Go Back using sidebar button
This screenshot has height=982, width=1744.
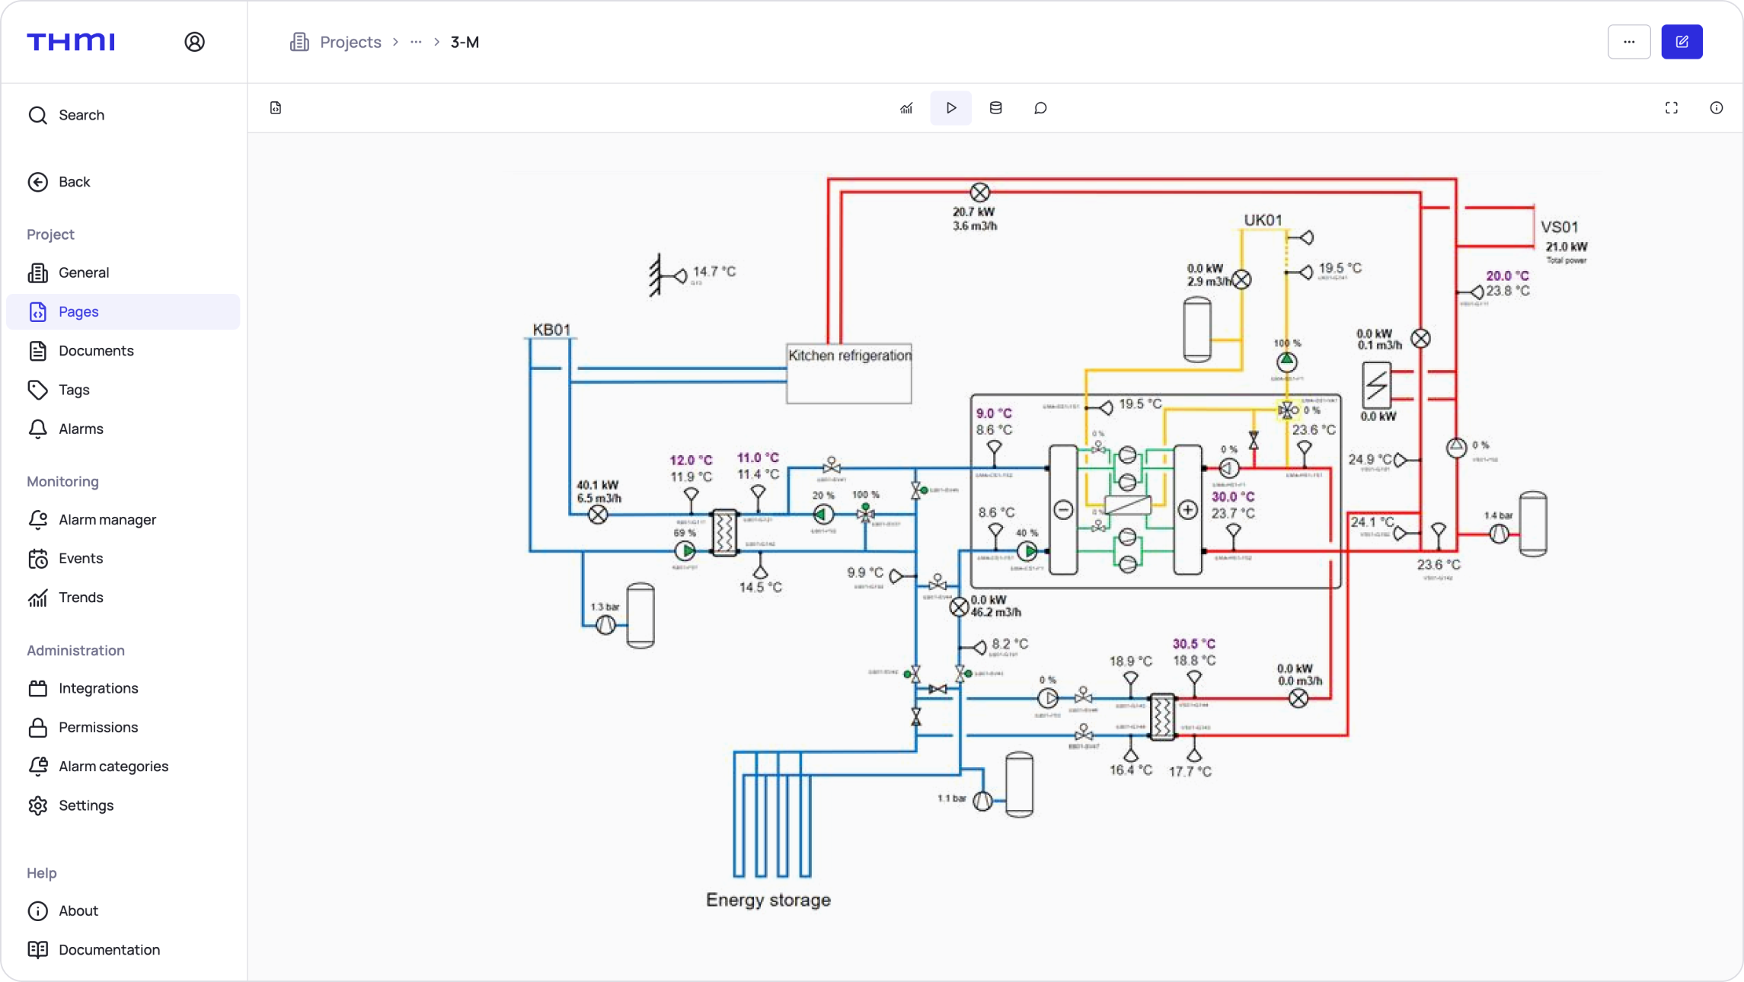coord(74,182)
